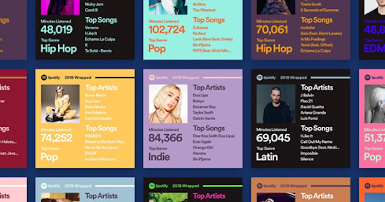Select the song 'Never Be the Same'
Viewport: 385px width, 202px height.
pos(101,147)
